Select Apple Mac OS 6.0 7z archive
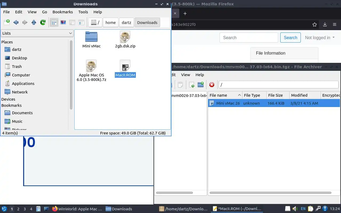 (91, 71)
